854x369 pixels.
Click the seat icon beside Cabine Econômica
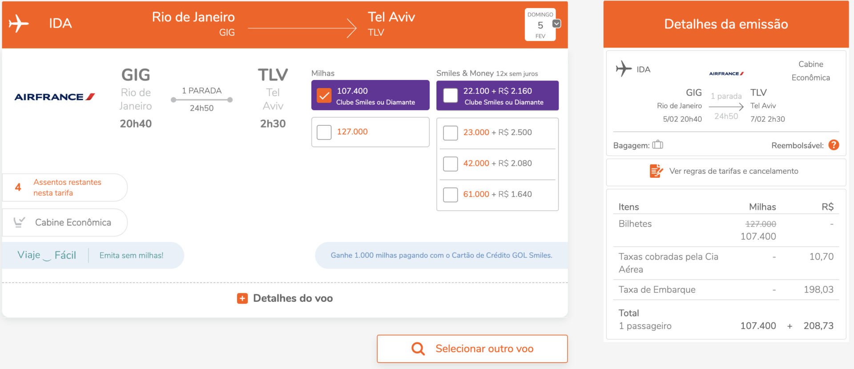point(19,222)
